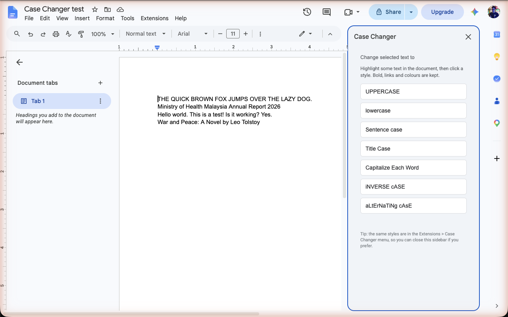Click the UPPERCASE button

[x=413, y=92]
